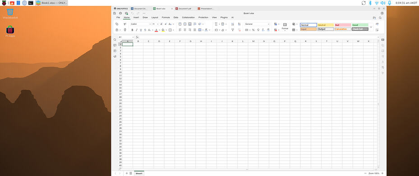Screen dimensions: 419x176
Task: Click the Filter funnel icon
Action: (x=233, y=30)
